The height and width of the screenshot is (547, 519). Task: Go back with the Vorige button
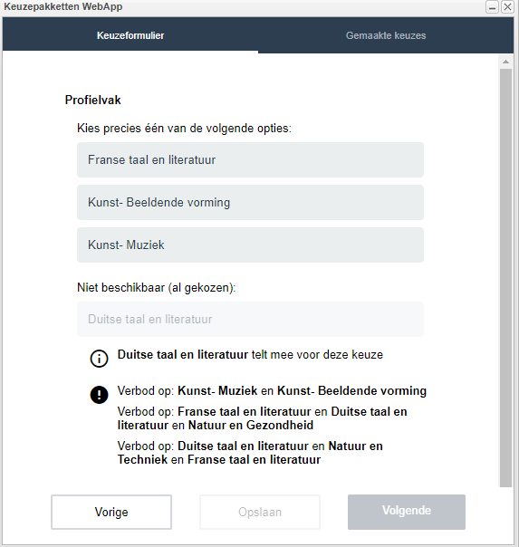pos(111,512)
